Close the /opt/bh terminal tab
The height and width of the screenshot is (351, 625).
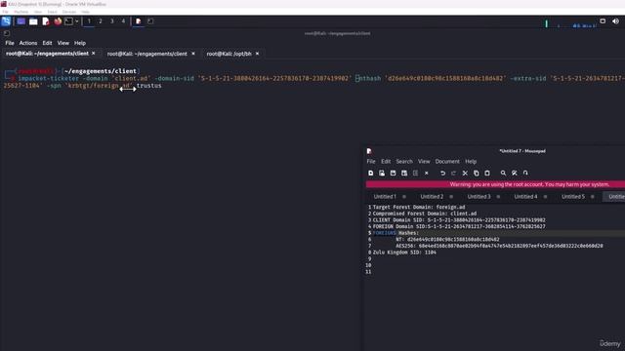[257, 54]
